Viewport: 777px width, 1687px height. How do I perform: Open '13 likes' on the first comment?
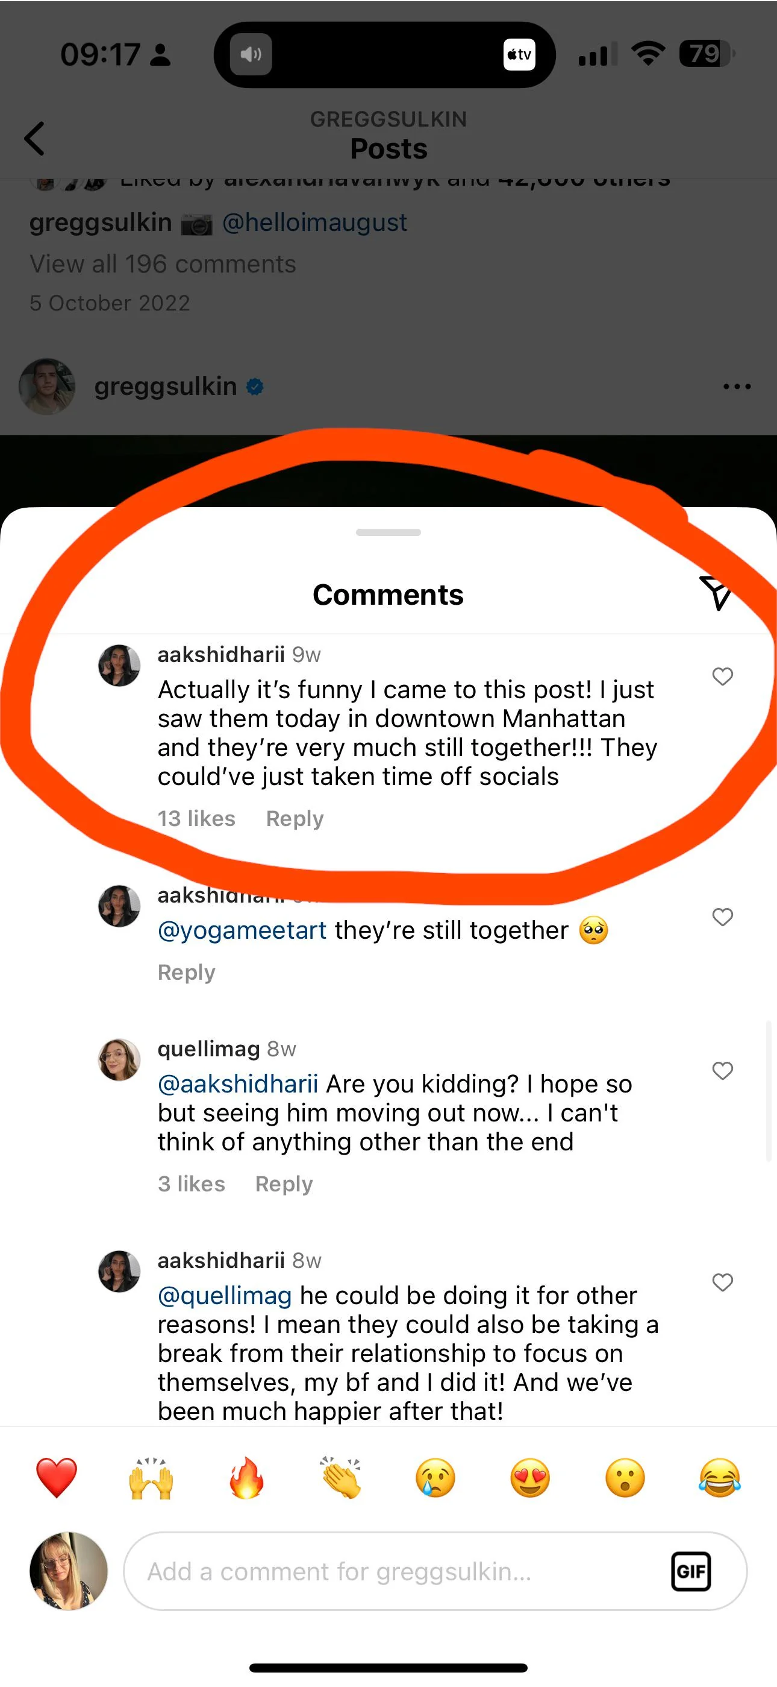pos(196,819)
